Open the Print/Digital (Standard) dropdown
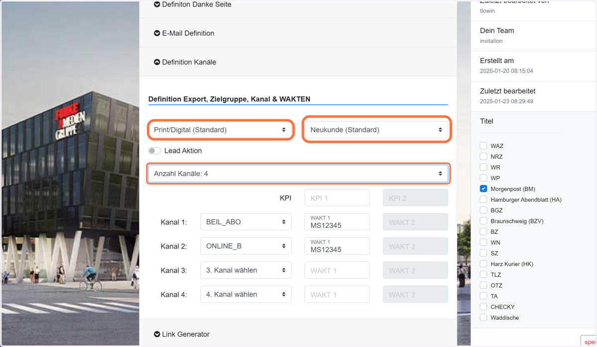This screenshot has height=347, width=597. point(220,130)
